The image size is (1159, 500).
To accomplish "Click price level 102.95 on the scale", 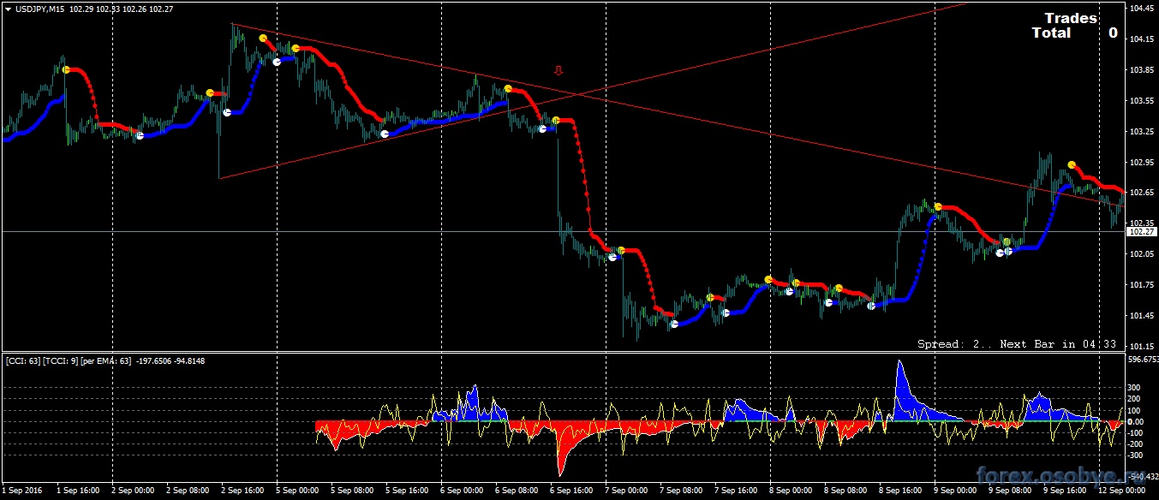I will (1142, 163).
